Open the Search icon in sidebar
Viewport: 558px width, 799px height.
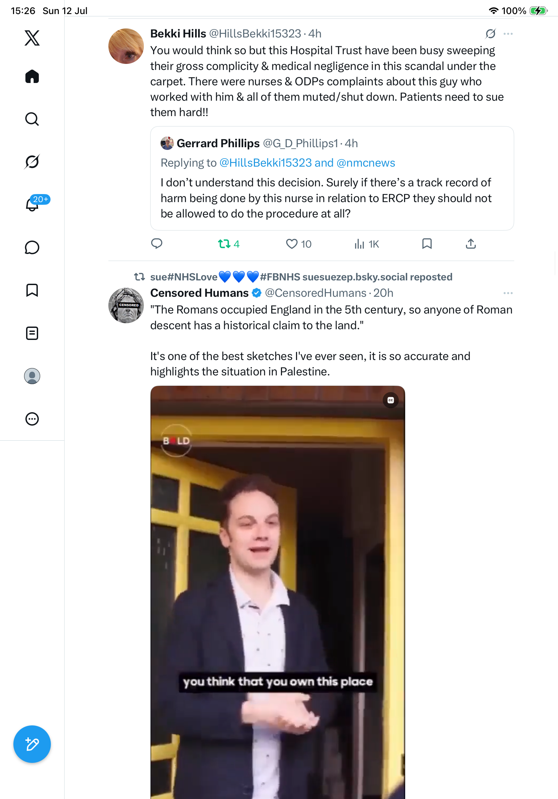tap(32, 119)
